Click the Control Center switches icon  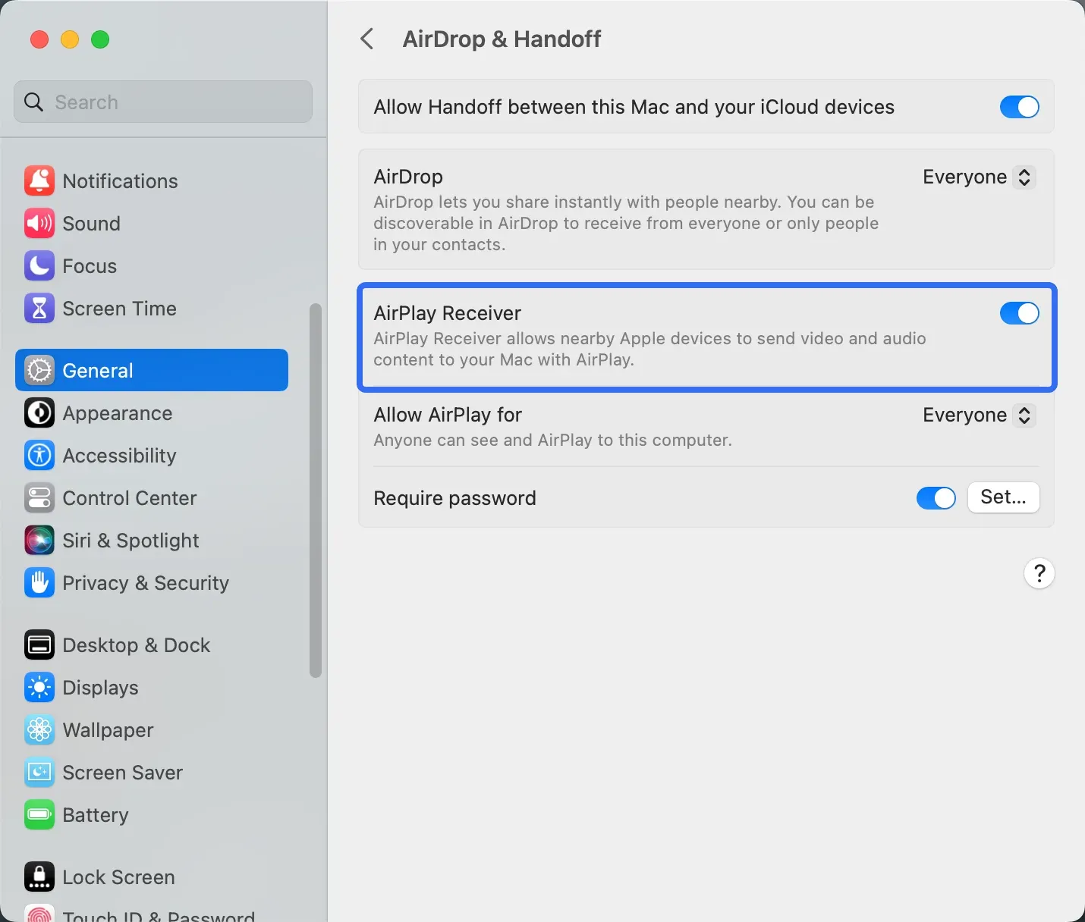[39, 497]
